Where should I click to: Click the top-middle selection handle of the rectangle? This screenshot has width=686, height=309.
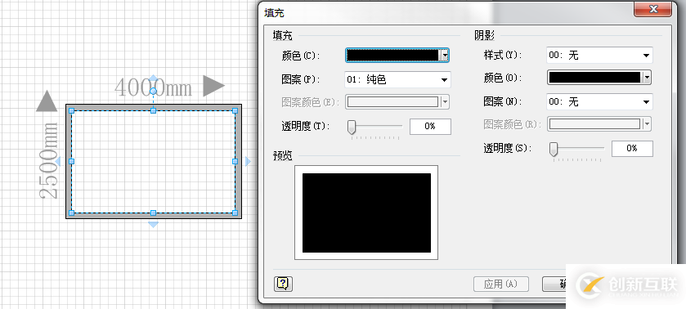(153, 110)
